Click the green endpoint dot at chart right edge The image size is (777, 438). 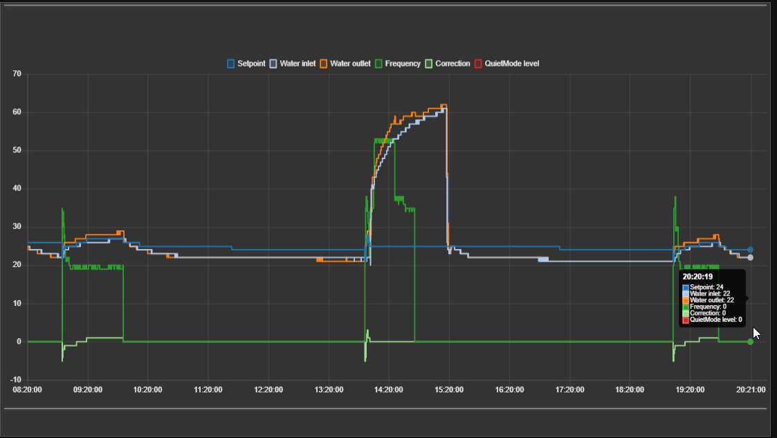coord(749,342)
